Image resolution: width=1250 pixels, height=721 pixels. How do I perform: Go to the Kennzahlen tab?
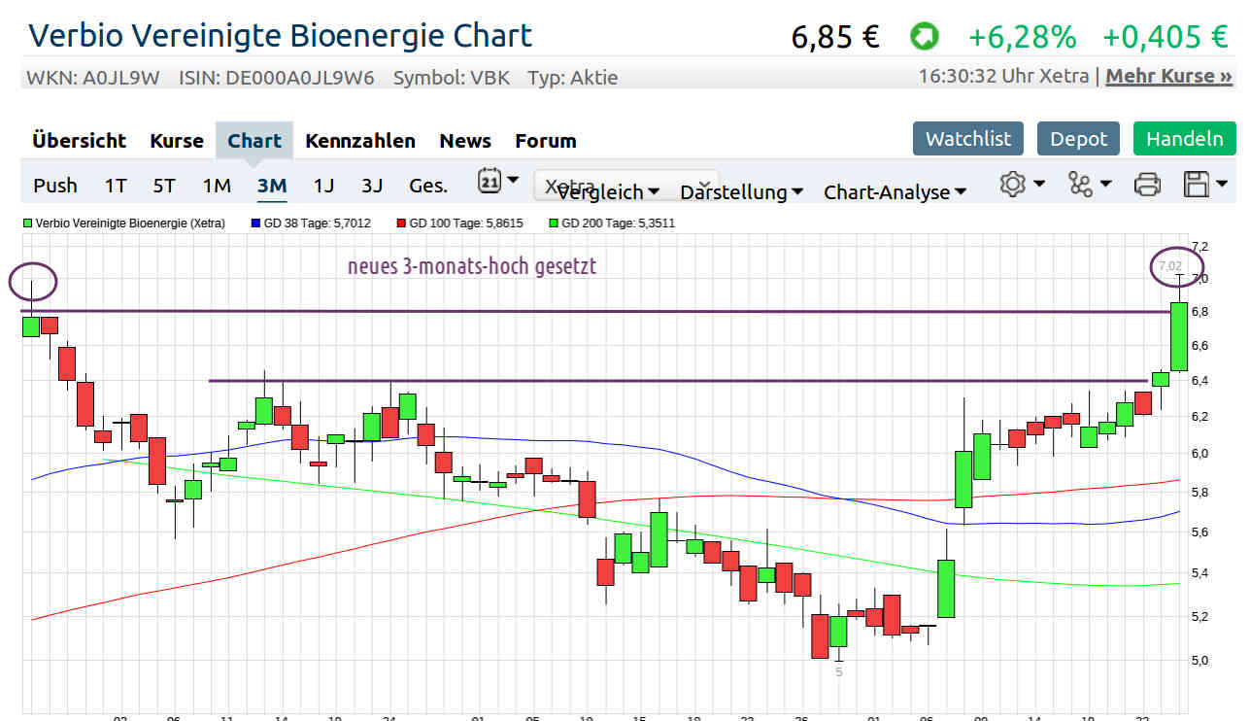(360, 141)
